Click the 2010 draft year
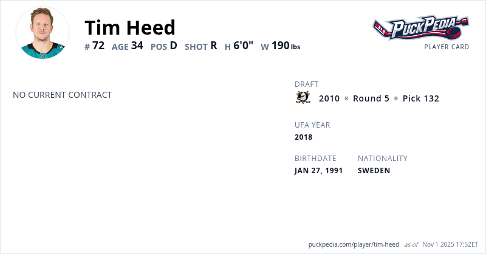This screenshot has width=486, height=254. [329, 98]
